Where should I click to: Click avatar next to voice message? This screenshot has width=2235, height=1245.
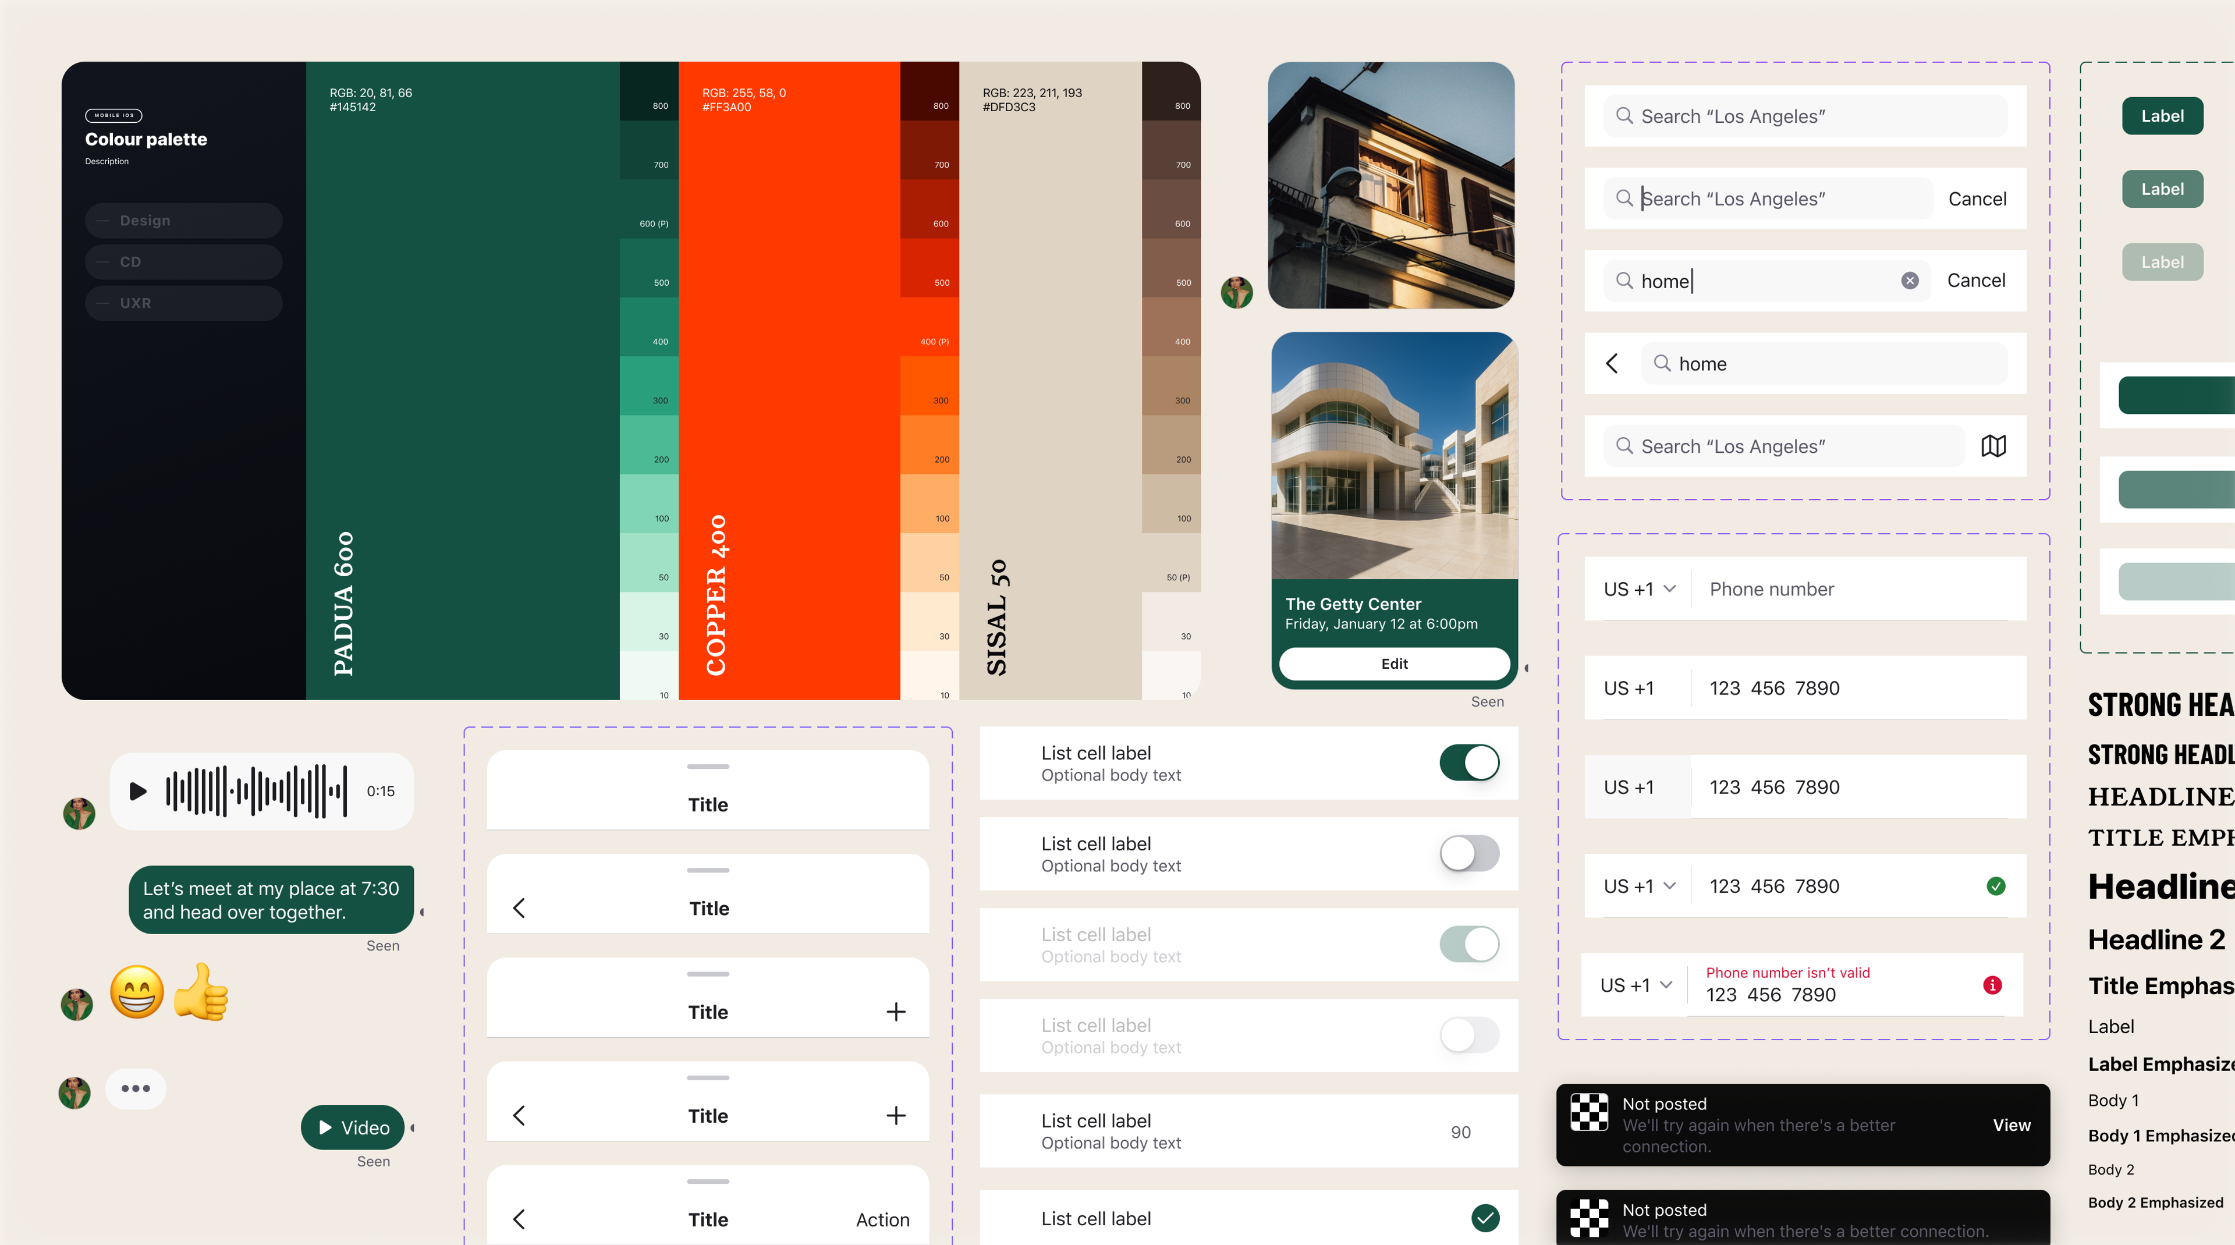[x=79, y=813]
